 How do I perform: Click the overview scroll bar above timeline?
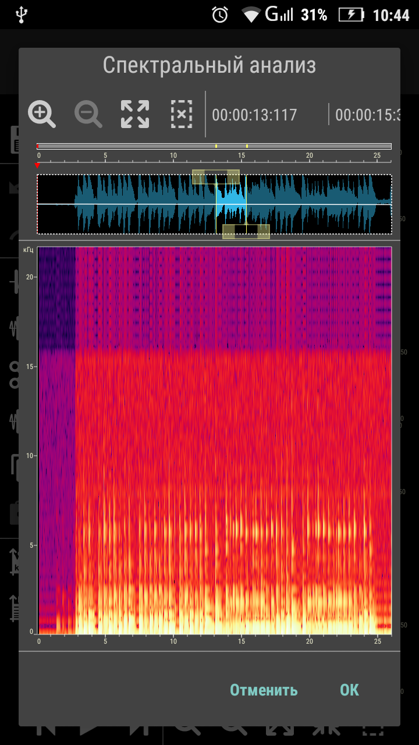coord(214,146)
